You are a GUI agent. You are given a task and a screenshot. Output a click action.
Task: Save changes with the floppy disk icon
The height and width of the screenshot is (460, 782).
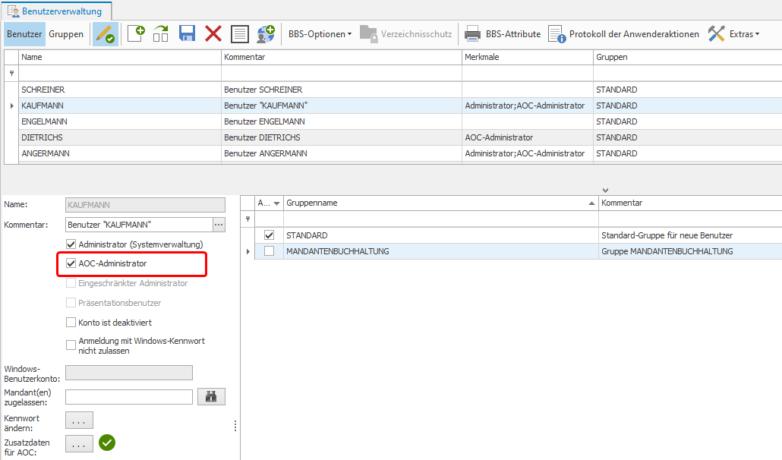[187, 34]
